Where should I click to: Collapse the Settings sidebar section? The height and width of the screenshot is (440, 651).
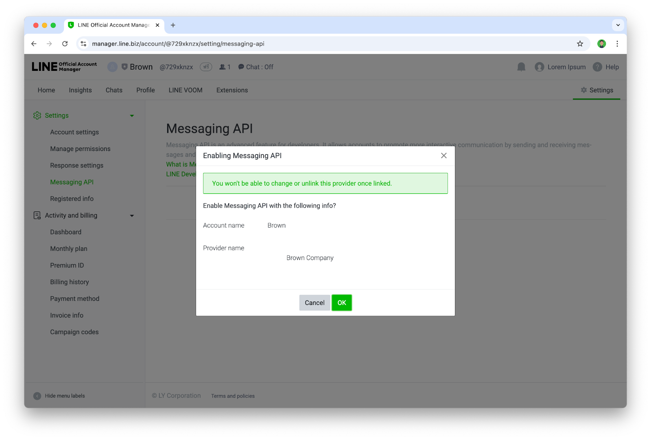point(132,116)
